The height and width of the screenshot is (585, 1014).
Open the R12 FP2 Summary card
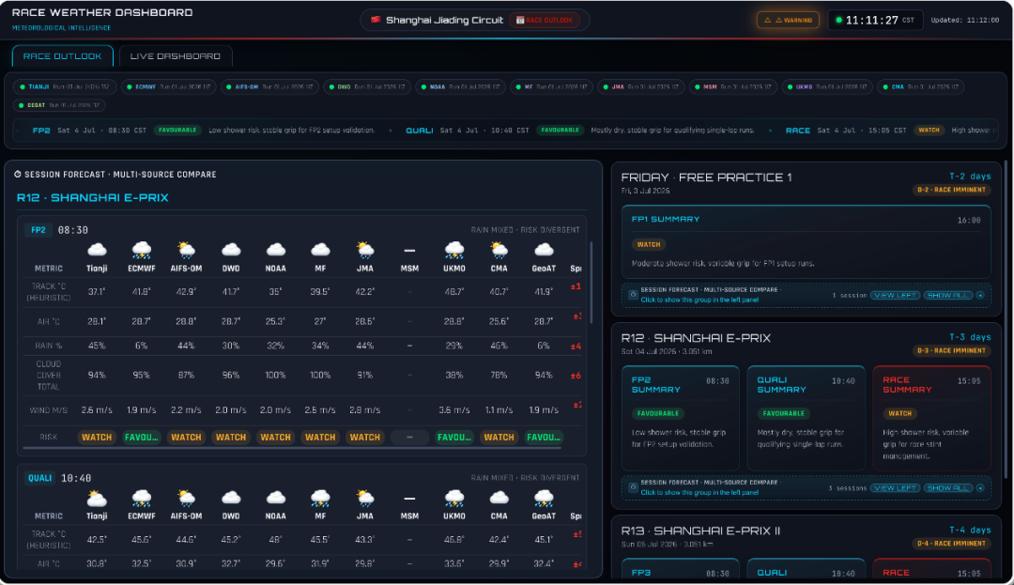point(681,418)
